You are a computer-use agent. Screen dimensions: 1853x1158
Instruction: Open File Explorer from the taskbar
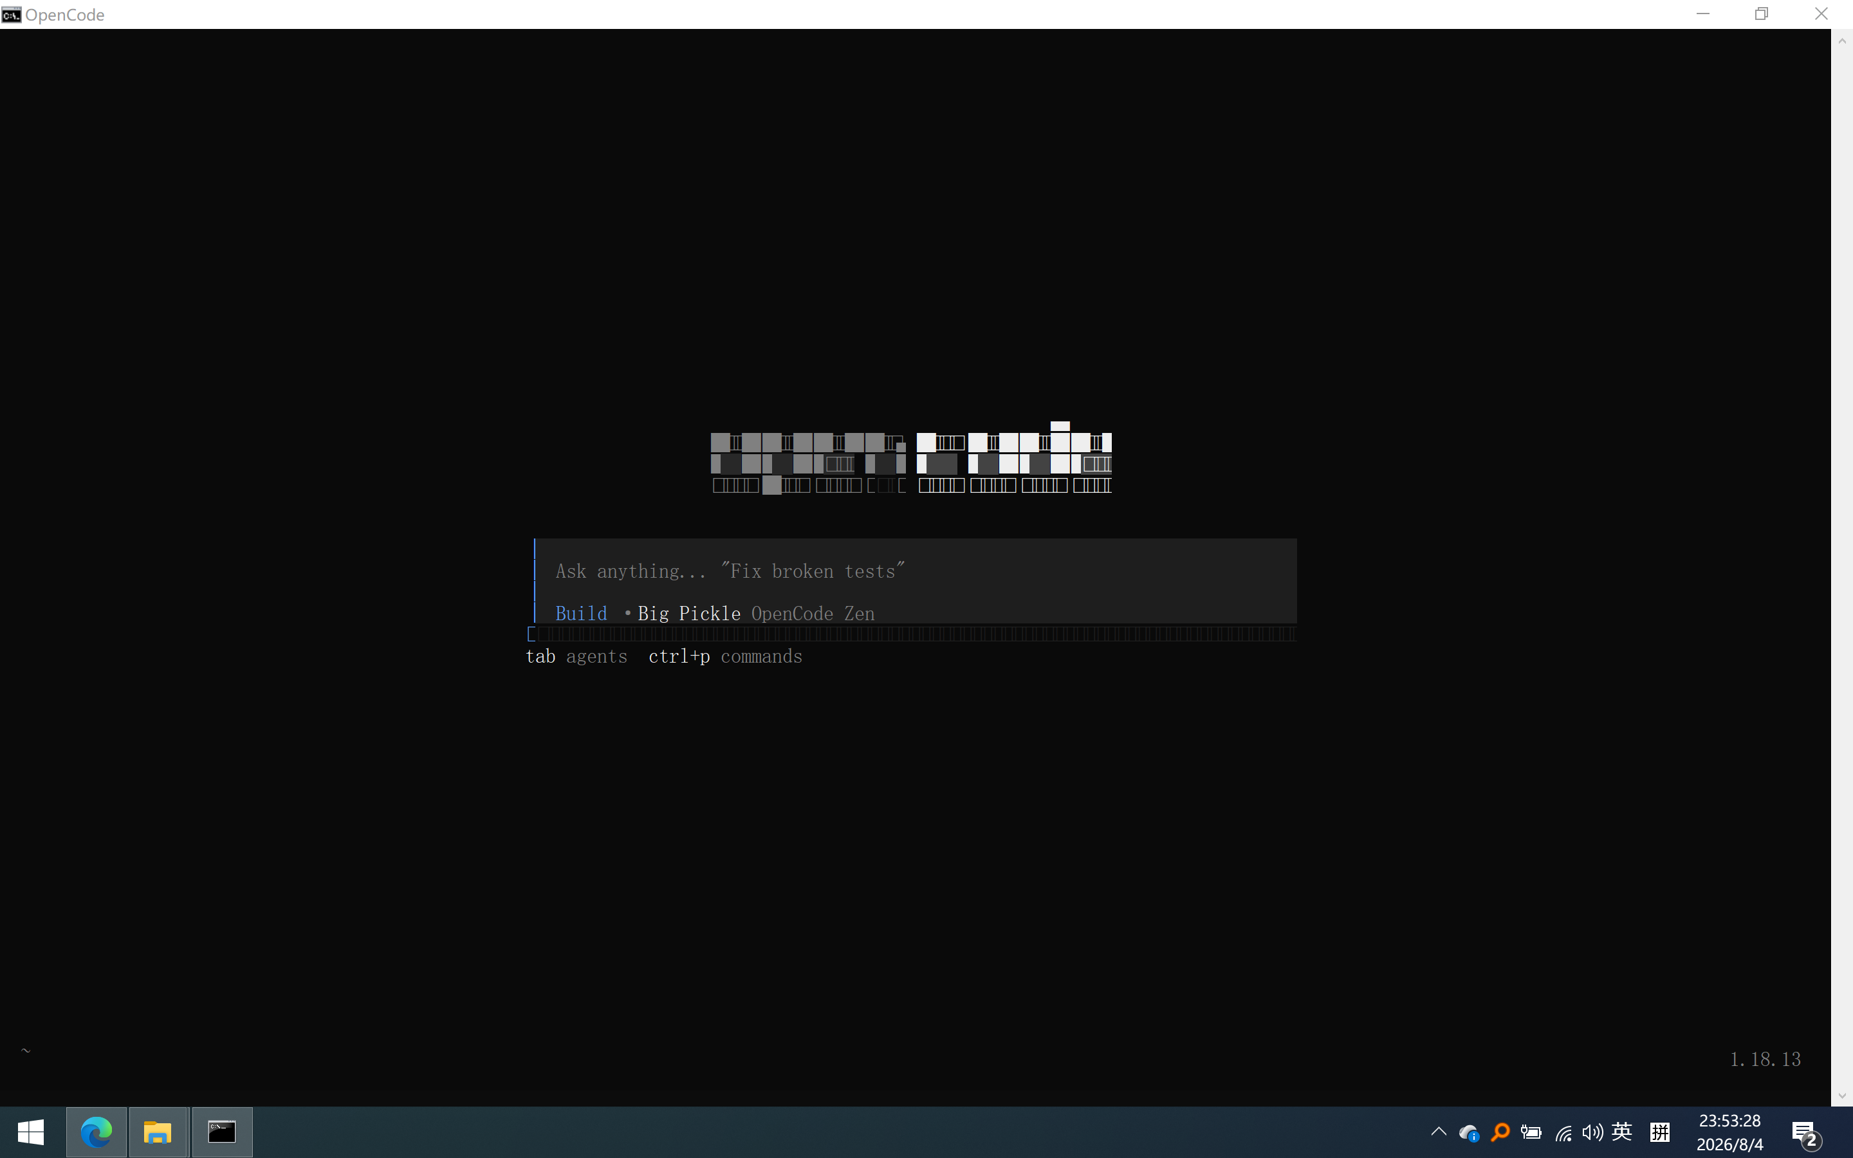pos(158,1132)
